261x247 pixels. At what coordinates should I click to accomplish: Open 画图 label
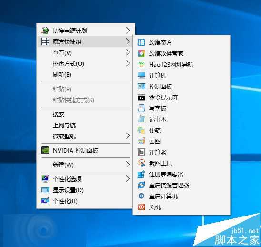155,142
